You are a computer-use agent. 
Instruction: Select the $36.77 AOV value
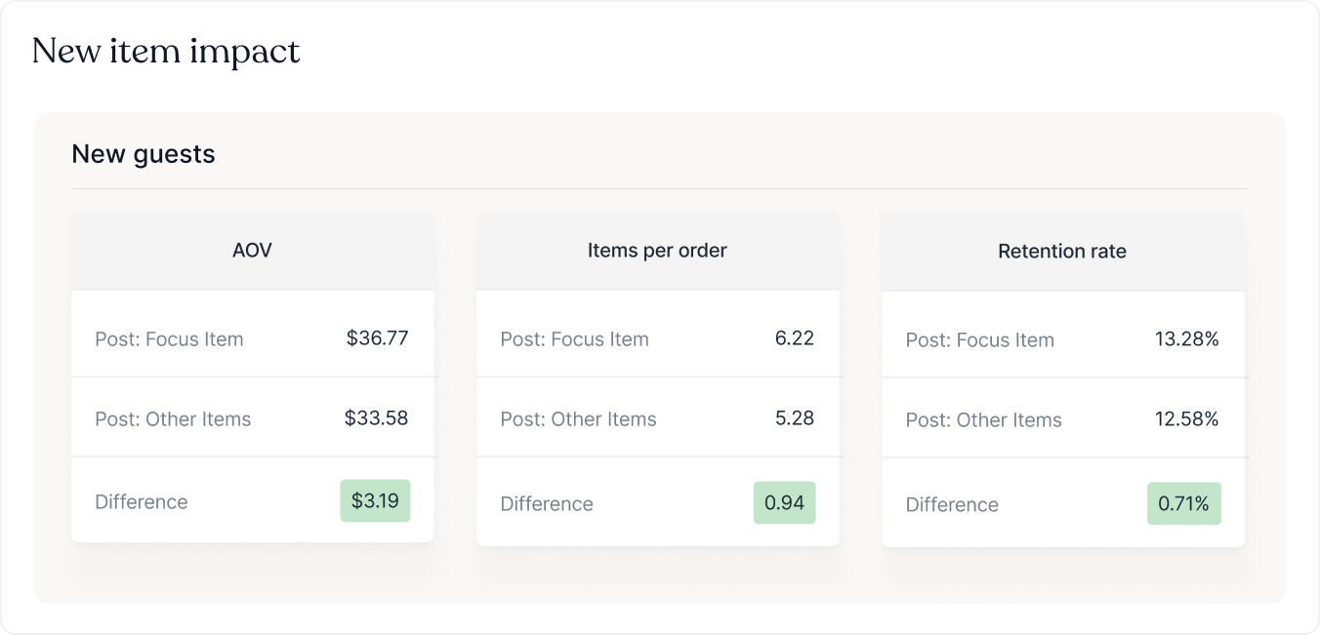377,338
